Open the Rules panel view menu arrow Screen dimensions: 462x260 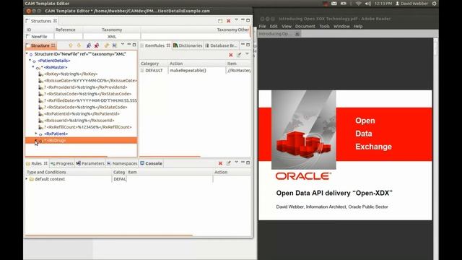point(236,162)
